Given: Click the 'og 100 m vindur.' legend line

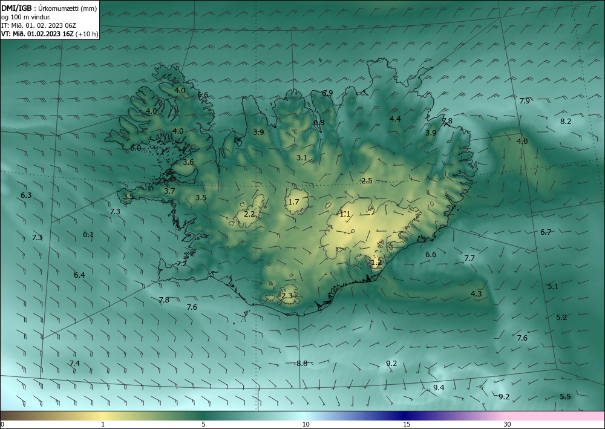Looking at the screenshot, I should [26, 17].
